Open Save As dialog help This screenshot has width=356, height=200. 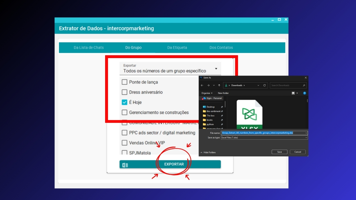(x=305, y=93)
